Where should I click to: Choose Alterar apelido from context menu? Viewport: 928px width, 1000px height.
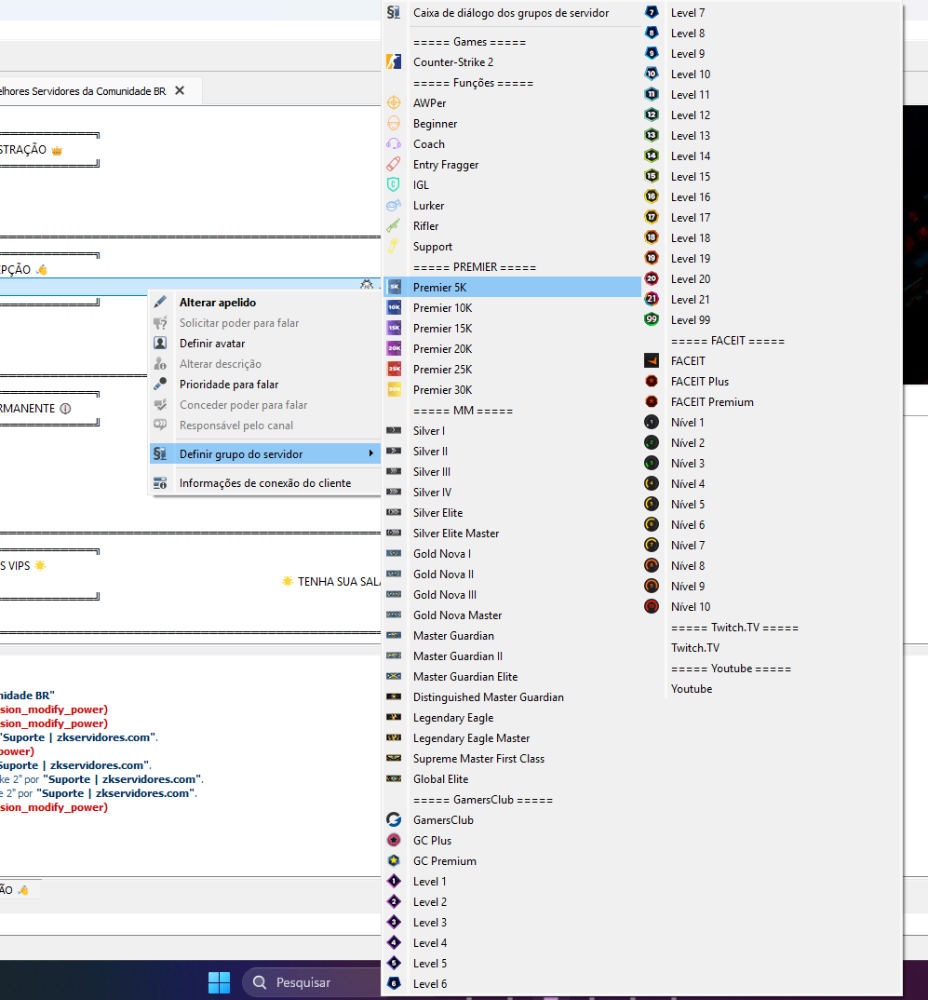pos(217,303)
